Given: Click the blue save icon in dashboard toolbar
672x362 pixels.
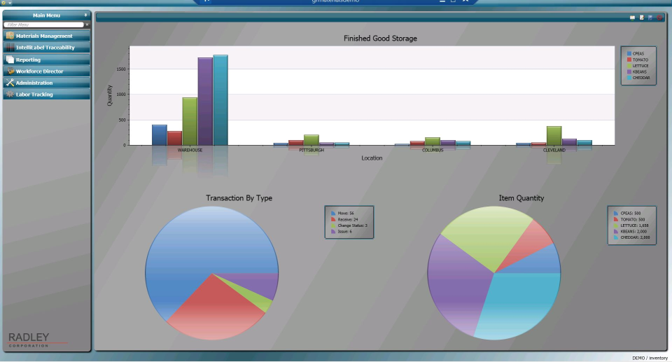Looking at the screenshot, I should (650, 18).
